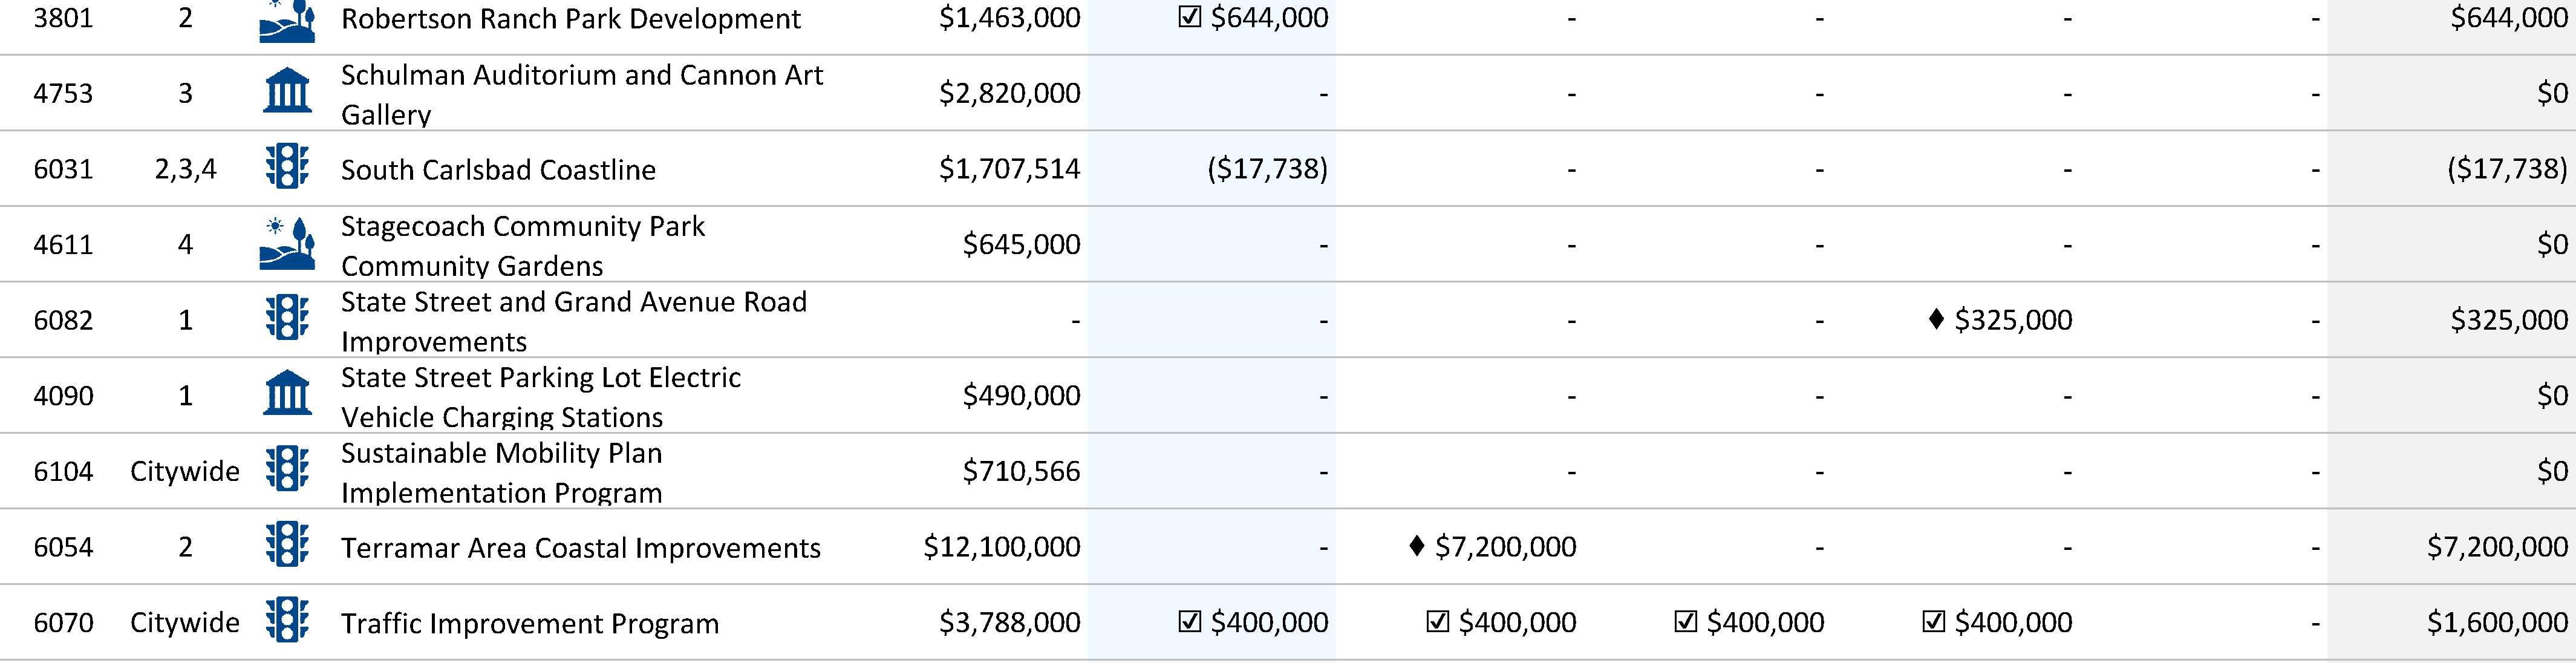Click the $1,600,000 total for Traffic Improvement Program

2497,622
